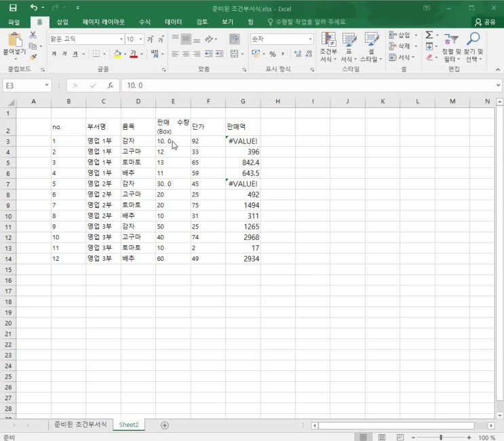Apply comma style
Image resolution: width=504 pixels, height=441 pixels.
pyautogui.click(x=283, y=54)
